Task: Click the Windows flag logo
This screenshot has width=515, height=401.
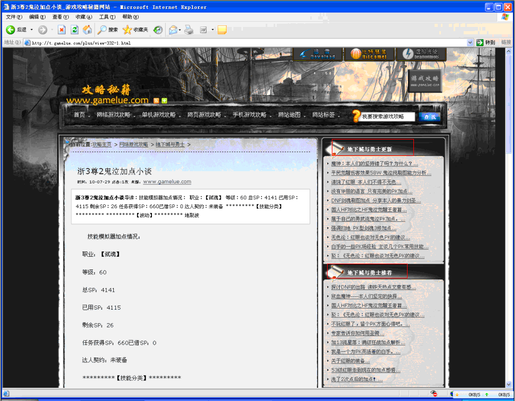Action: pos(505,17)
